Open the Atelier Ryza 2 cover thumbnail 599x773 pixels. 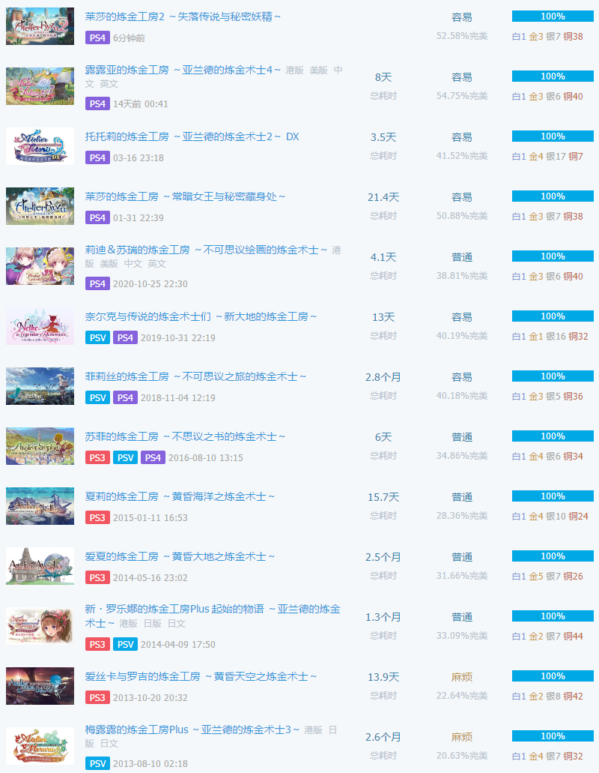click(x=40, y=26)
